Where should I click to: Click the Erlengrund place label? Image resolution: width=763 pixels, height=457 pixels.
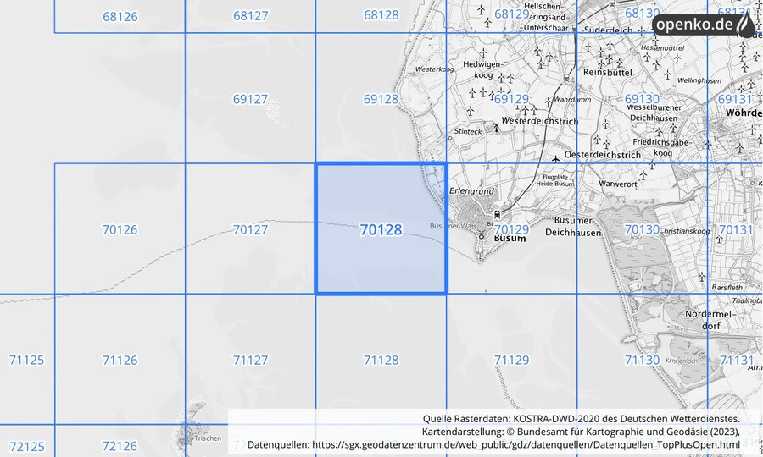471,191
